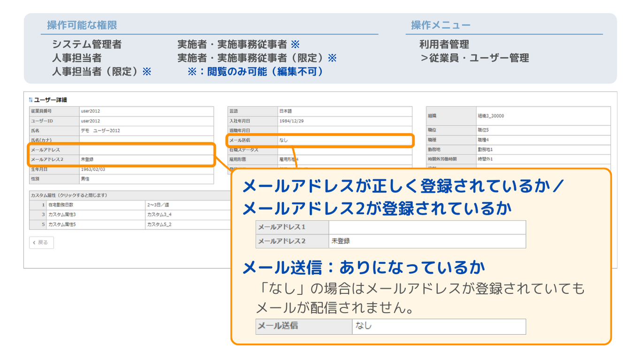Click the 勤務地 value 勤務地1
The image size is (641, 360).
485,149
